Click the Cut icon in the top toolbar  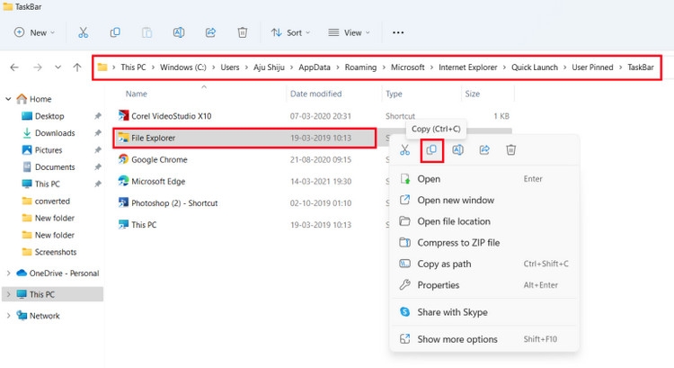tap(83, 32)
